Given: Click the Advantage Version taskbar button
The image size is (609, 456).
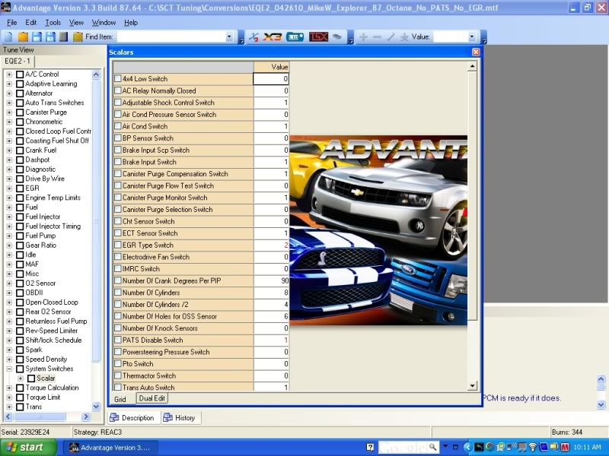Looking at the screenshot, I should point(110,448).
